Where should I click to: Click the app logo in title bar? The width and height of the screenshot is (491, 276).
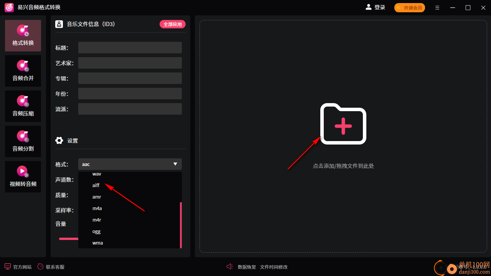pyautogui.click(x=9, y=7)
